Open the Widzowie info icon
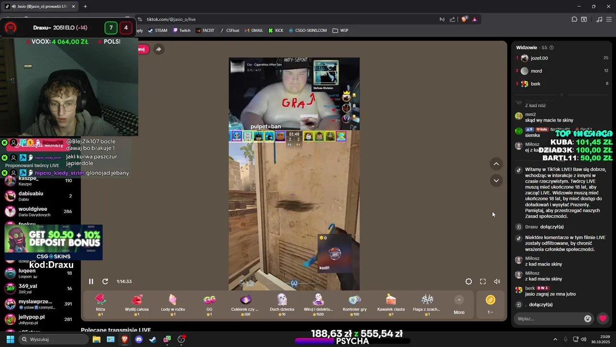The width and height of the screenshot is (616, 347). click(552, 48)
